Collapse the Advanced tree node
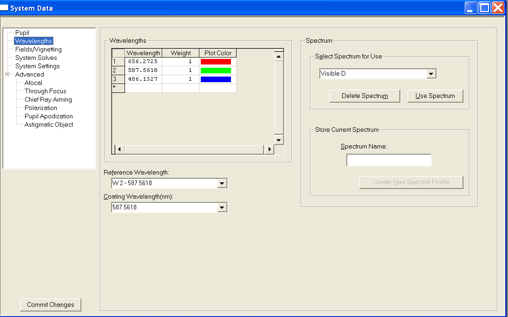The height and width of the screenshot is (317, 508). click(7, 74)
